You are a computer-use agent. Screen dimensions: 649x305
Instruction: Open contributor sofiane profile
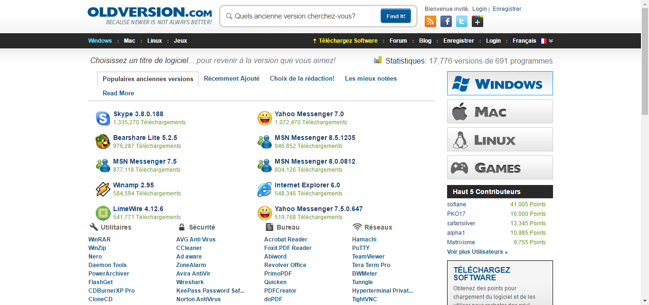(x=457, y=204)
